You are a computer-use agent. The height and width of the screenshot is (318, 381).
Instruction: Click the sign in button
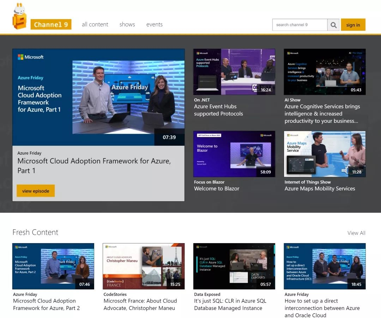[x=353, y=25]
